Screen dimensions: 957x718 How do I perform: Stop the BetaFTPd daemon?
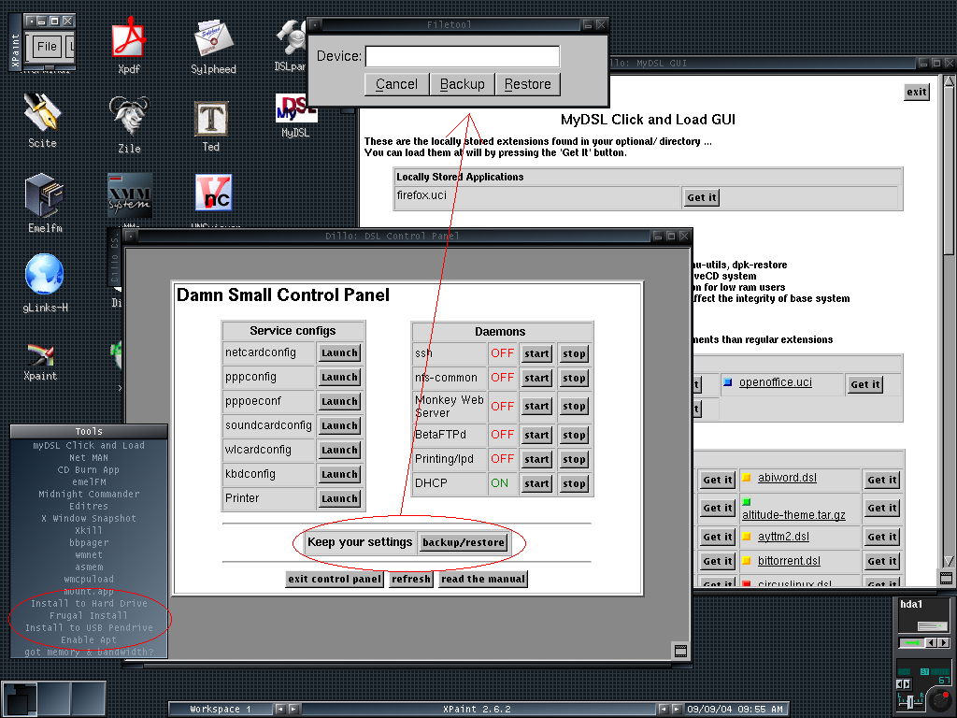574,435
